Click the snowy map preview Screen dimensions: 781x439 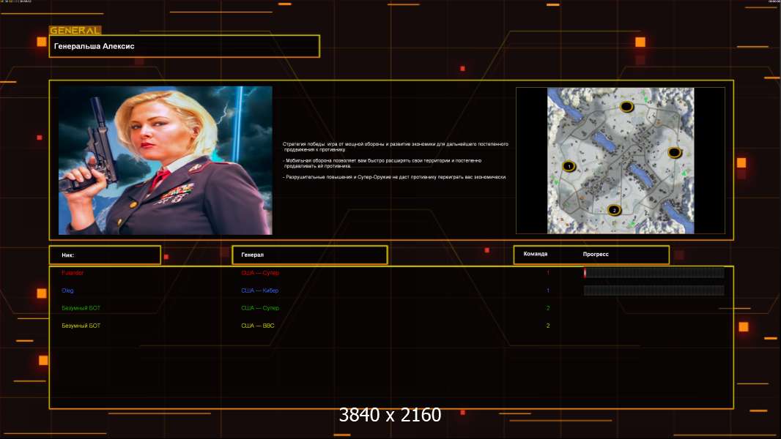[621, 160]
